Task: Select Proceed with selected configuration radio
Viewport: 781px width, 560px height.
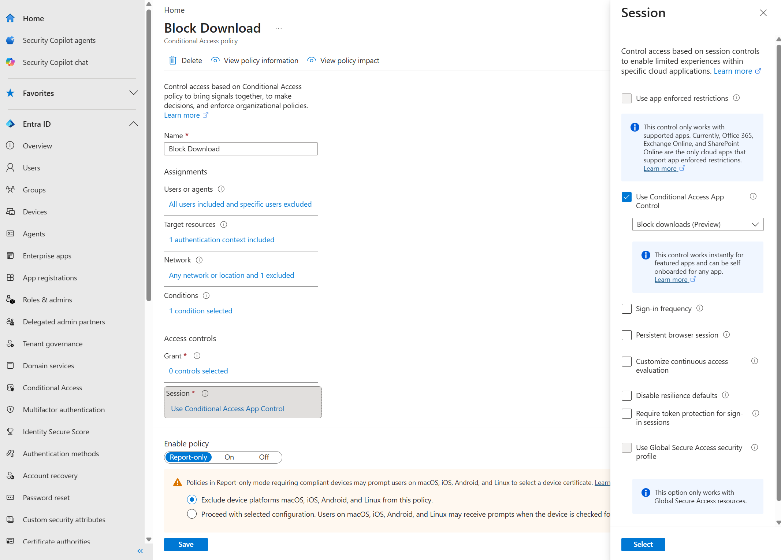Action: [x=192, y=514]
